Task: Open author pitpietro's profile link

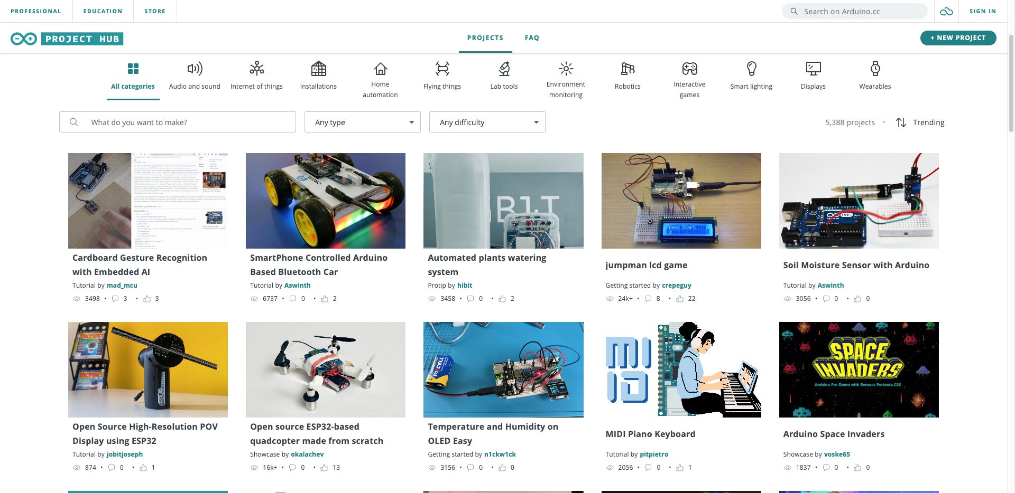Action: pos(654,454)
